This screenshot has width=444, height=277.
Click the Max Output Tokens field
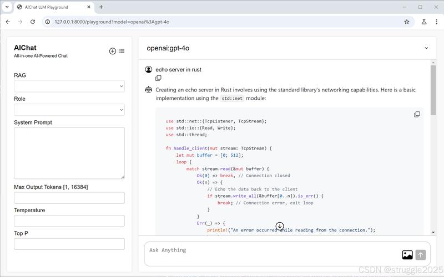(x=69, y=198)
